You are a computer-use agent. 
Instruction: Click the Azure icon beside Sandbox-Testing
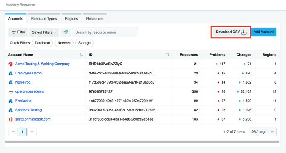click(11, 110)
